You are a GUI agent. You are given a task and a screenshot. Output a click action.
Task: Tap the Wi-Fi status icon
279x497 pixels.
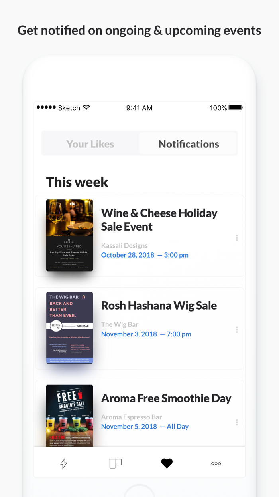click(x=86, y=108)
